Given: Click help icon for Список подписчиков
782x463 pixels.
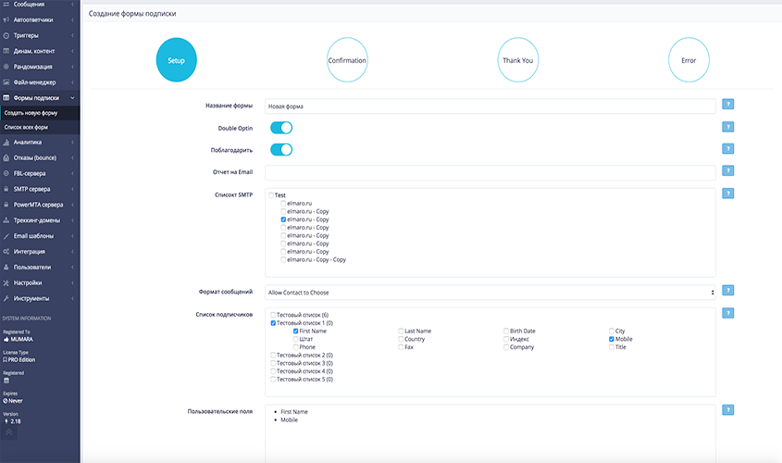Looking at the screenshot, I should pyautogui.click(x=728, y=314).
